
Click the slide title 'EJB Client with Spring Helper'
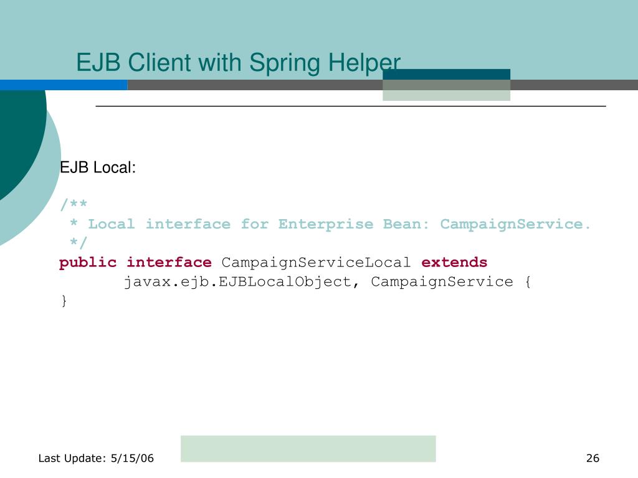tap(239, 63)
